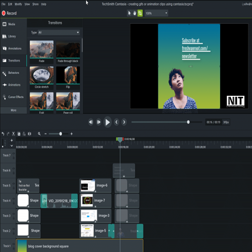The width and height of the screenshot is (252, 252).
Task: Click the previous frame step button
Action: click(91, 122)
